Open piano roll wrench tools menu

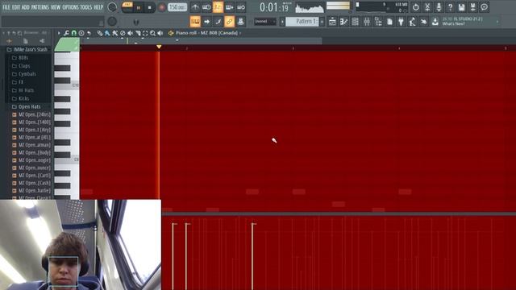66,33
